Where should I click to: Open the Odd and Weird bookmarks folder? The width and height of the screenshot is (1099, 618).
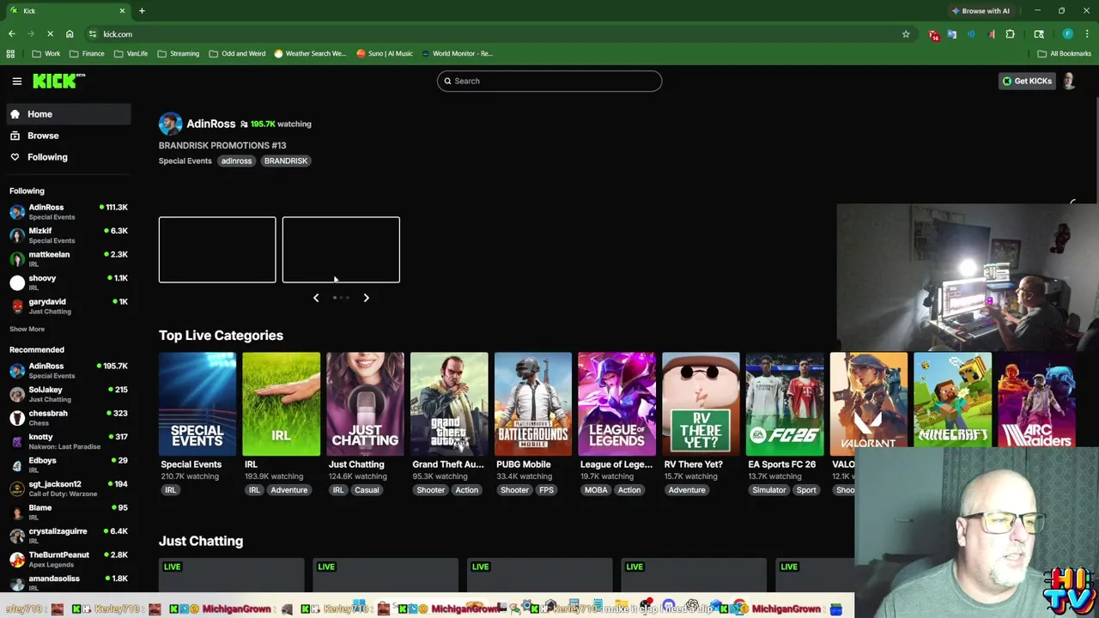[x=238, y=53]
